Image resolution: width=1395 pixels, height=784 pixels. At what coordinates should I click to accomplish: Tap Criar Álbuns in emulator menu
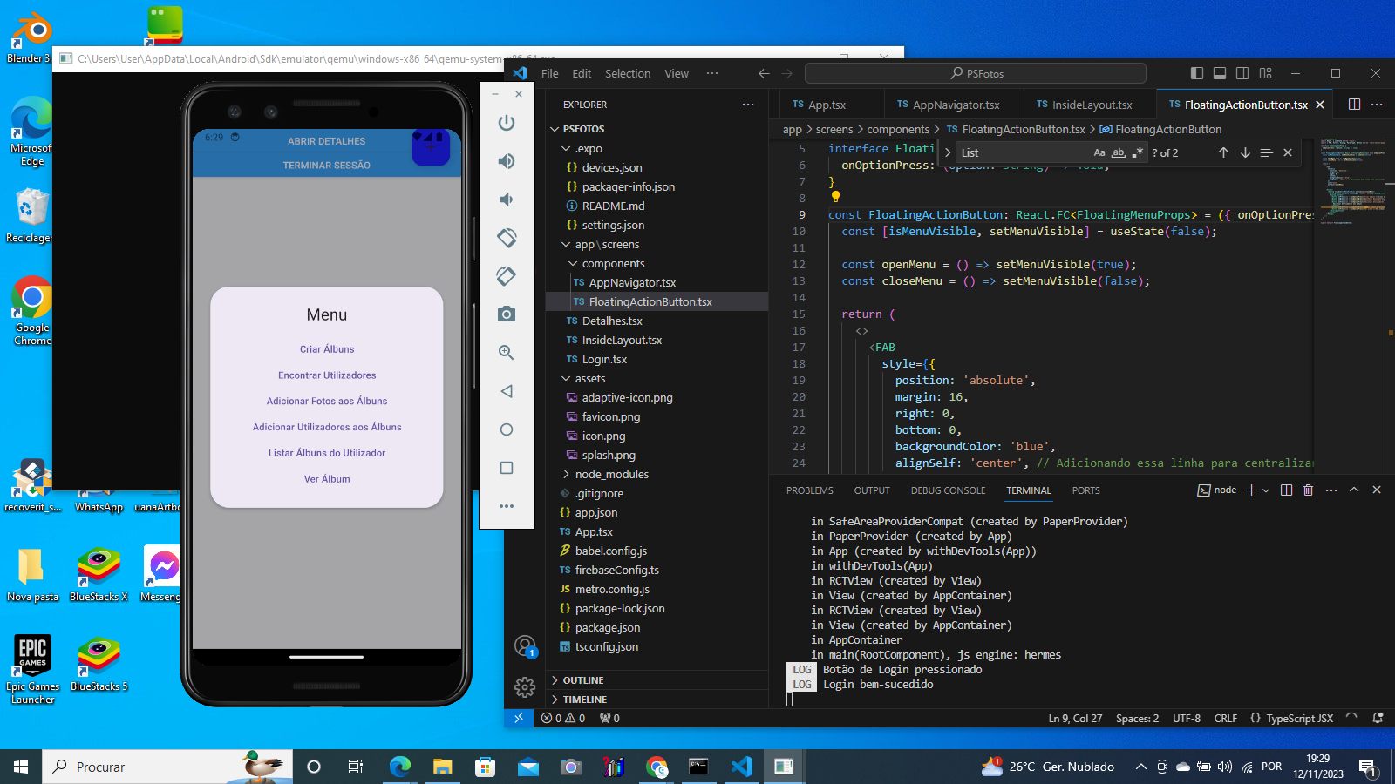click(x=327, y=349)
